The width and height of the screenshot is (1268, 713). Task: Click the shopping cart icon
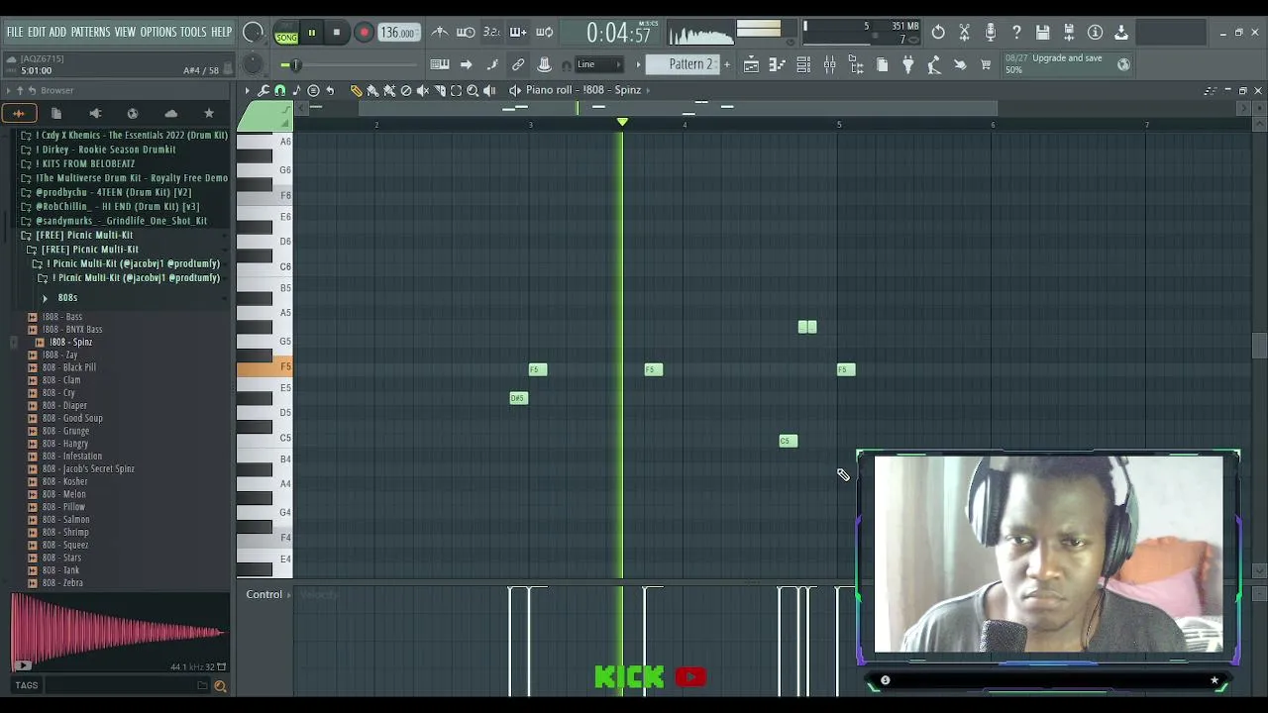coord(986,65)
